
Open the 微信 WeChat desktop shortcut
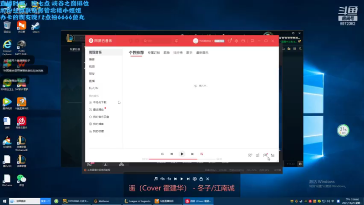tap(21, 180)
